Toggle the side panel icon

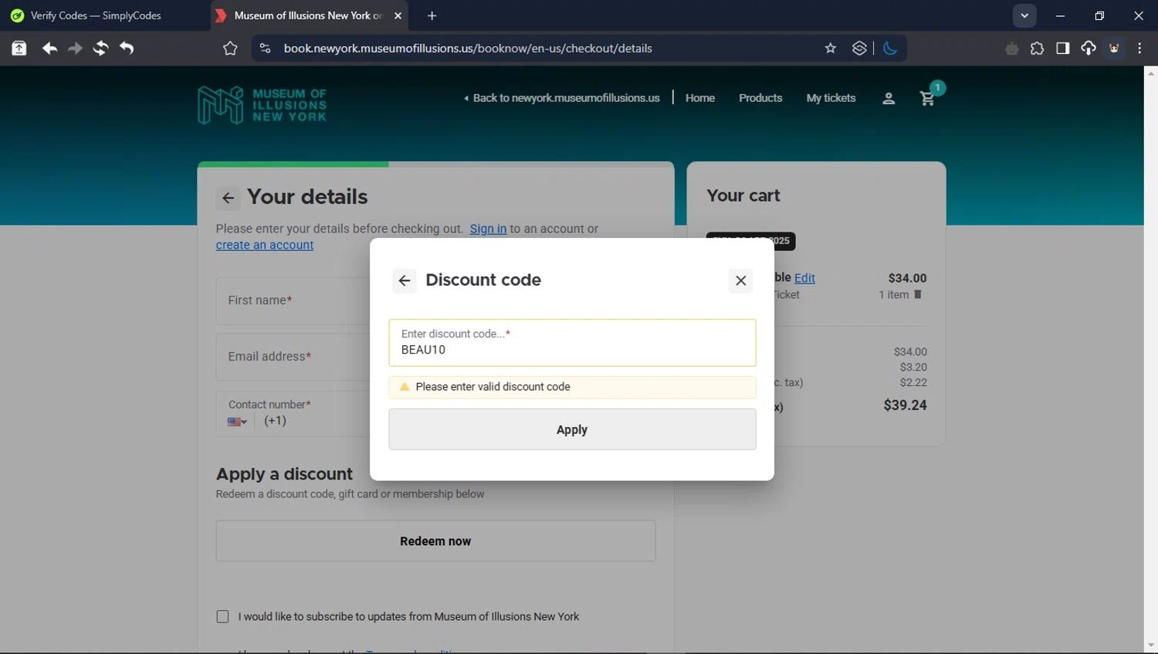(1063, 48)
